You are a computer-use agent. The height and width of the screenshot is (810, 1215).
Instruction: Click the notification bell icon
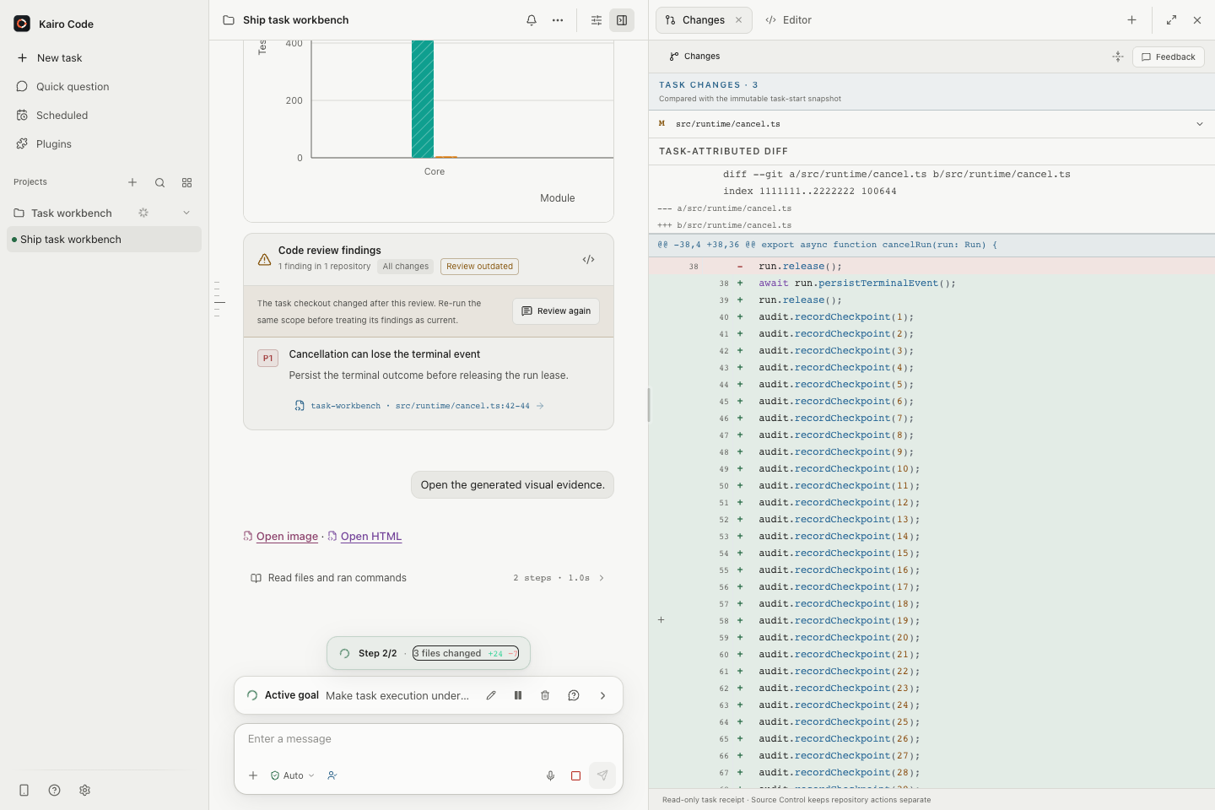click(532, 20)
